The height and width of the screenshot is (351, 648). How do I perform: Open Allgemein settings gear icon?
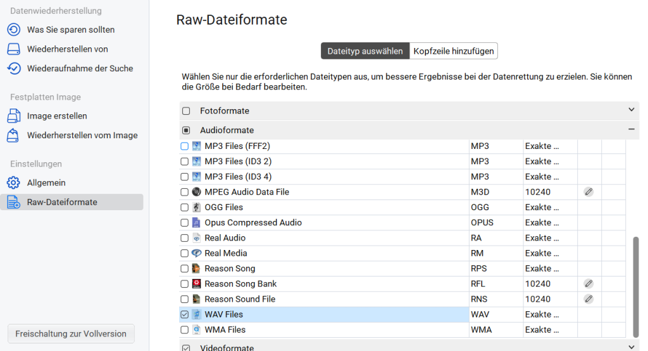click(x=14, y=183)
